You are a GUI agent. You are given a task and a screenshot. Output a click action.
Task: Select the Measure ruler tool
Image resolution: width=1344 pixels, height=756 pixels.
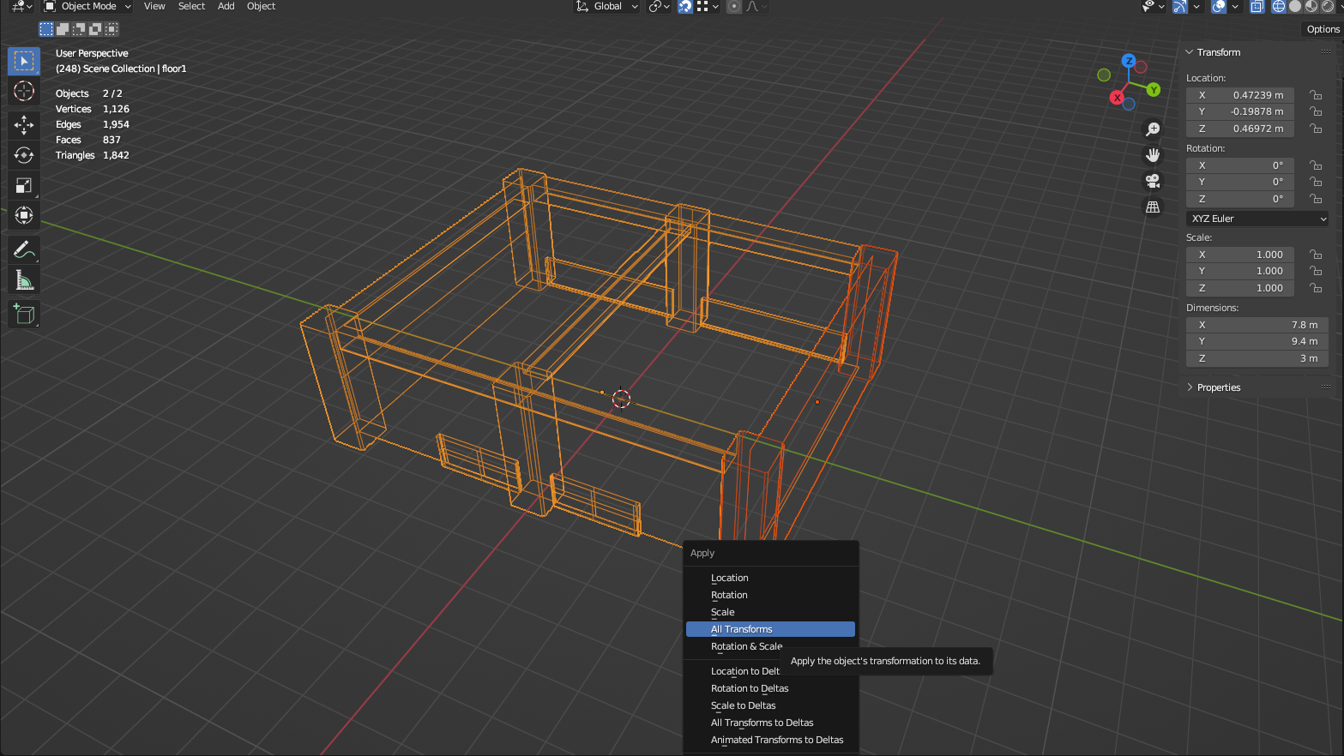point(24,279)
